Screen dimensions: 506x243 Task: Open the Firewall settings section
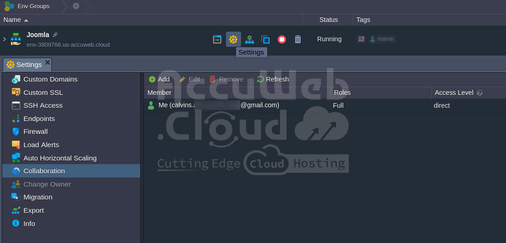pyautogui.click(x=35, y=132)
